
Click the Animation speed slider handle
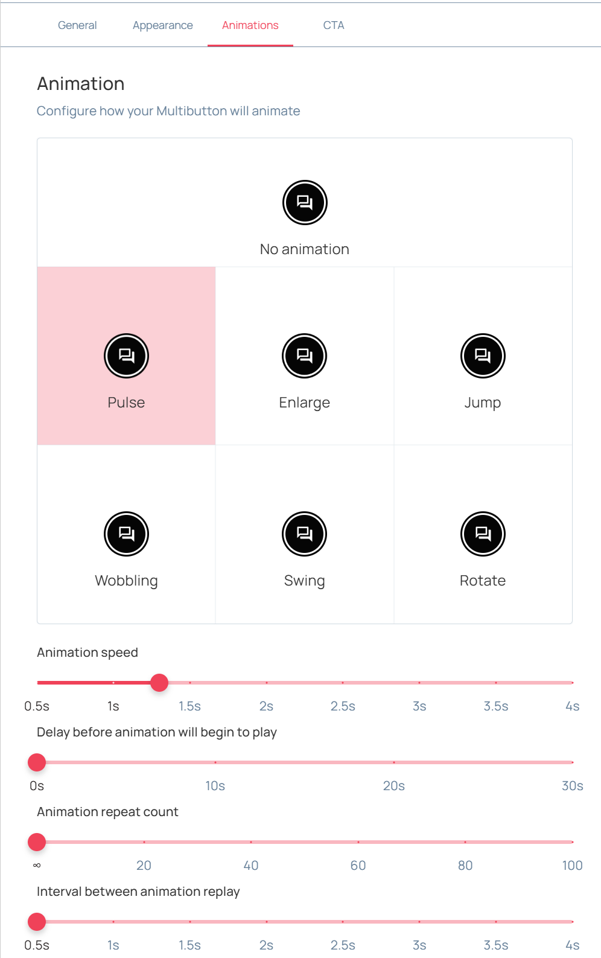[x=159, y=683]
